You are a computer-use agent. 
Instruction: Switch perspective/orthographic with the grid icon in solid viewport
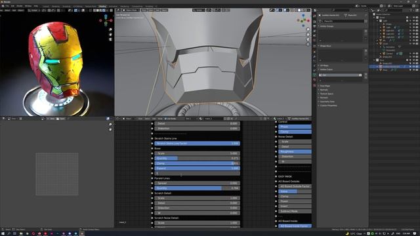click(x=308, y=44)
